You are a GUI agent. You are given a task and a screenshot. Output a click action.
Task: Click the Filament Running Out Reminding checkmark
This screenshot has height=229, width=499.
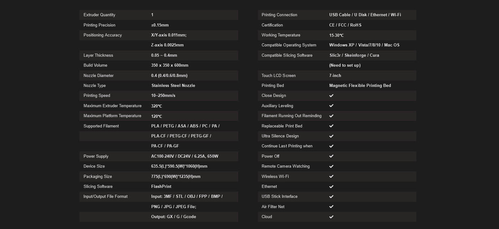pyautogui.click(x=331, y=116)
